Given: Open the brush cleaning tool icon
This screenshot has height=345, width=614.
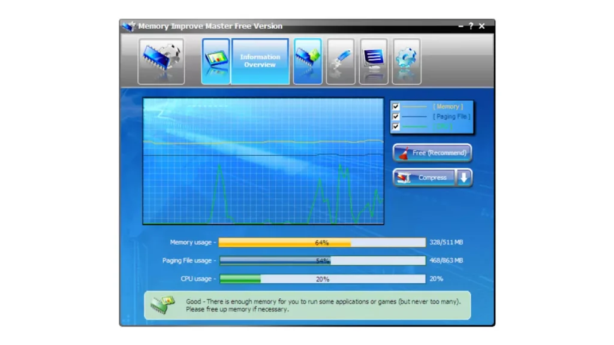Looking at the screenshot, I should click(341, 62).
